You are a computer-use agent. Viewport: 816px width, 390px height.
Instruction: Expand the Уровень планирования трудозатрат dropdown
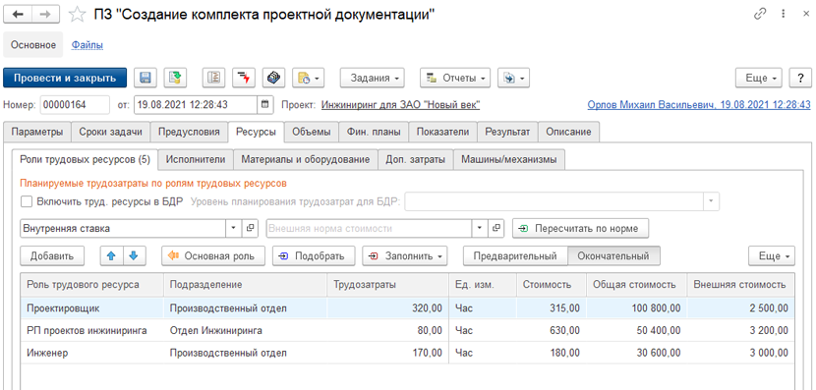click(x=712, y=201)
